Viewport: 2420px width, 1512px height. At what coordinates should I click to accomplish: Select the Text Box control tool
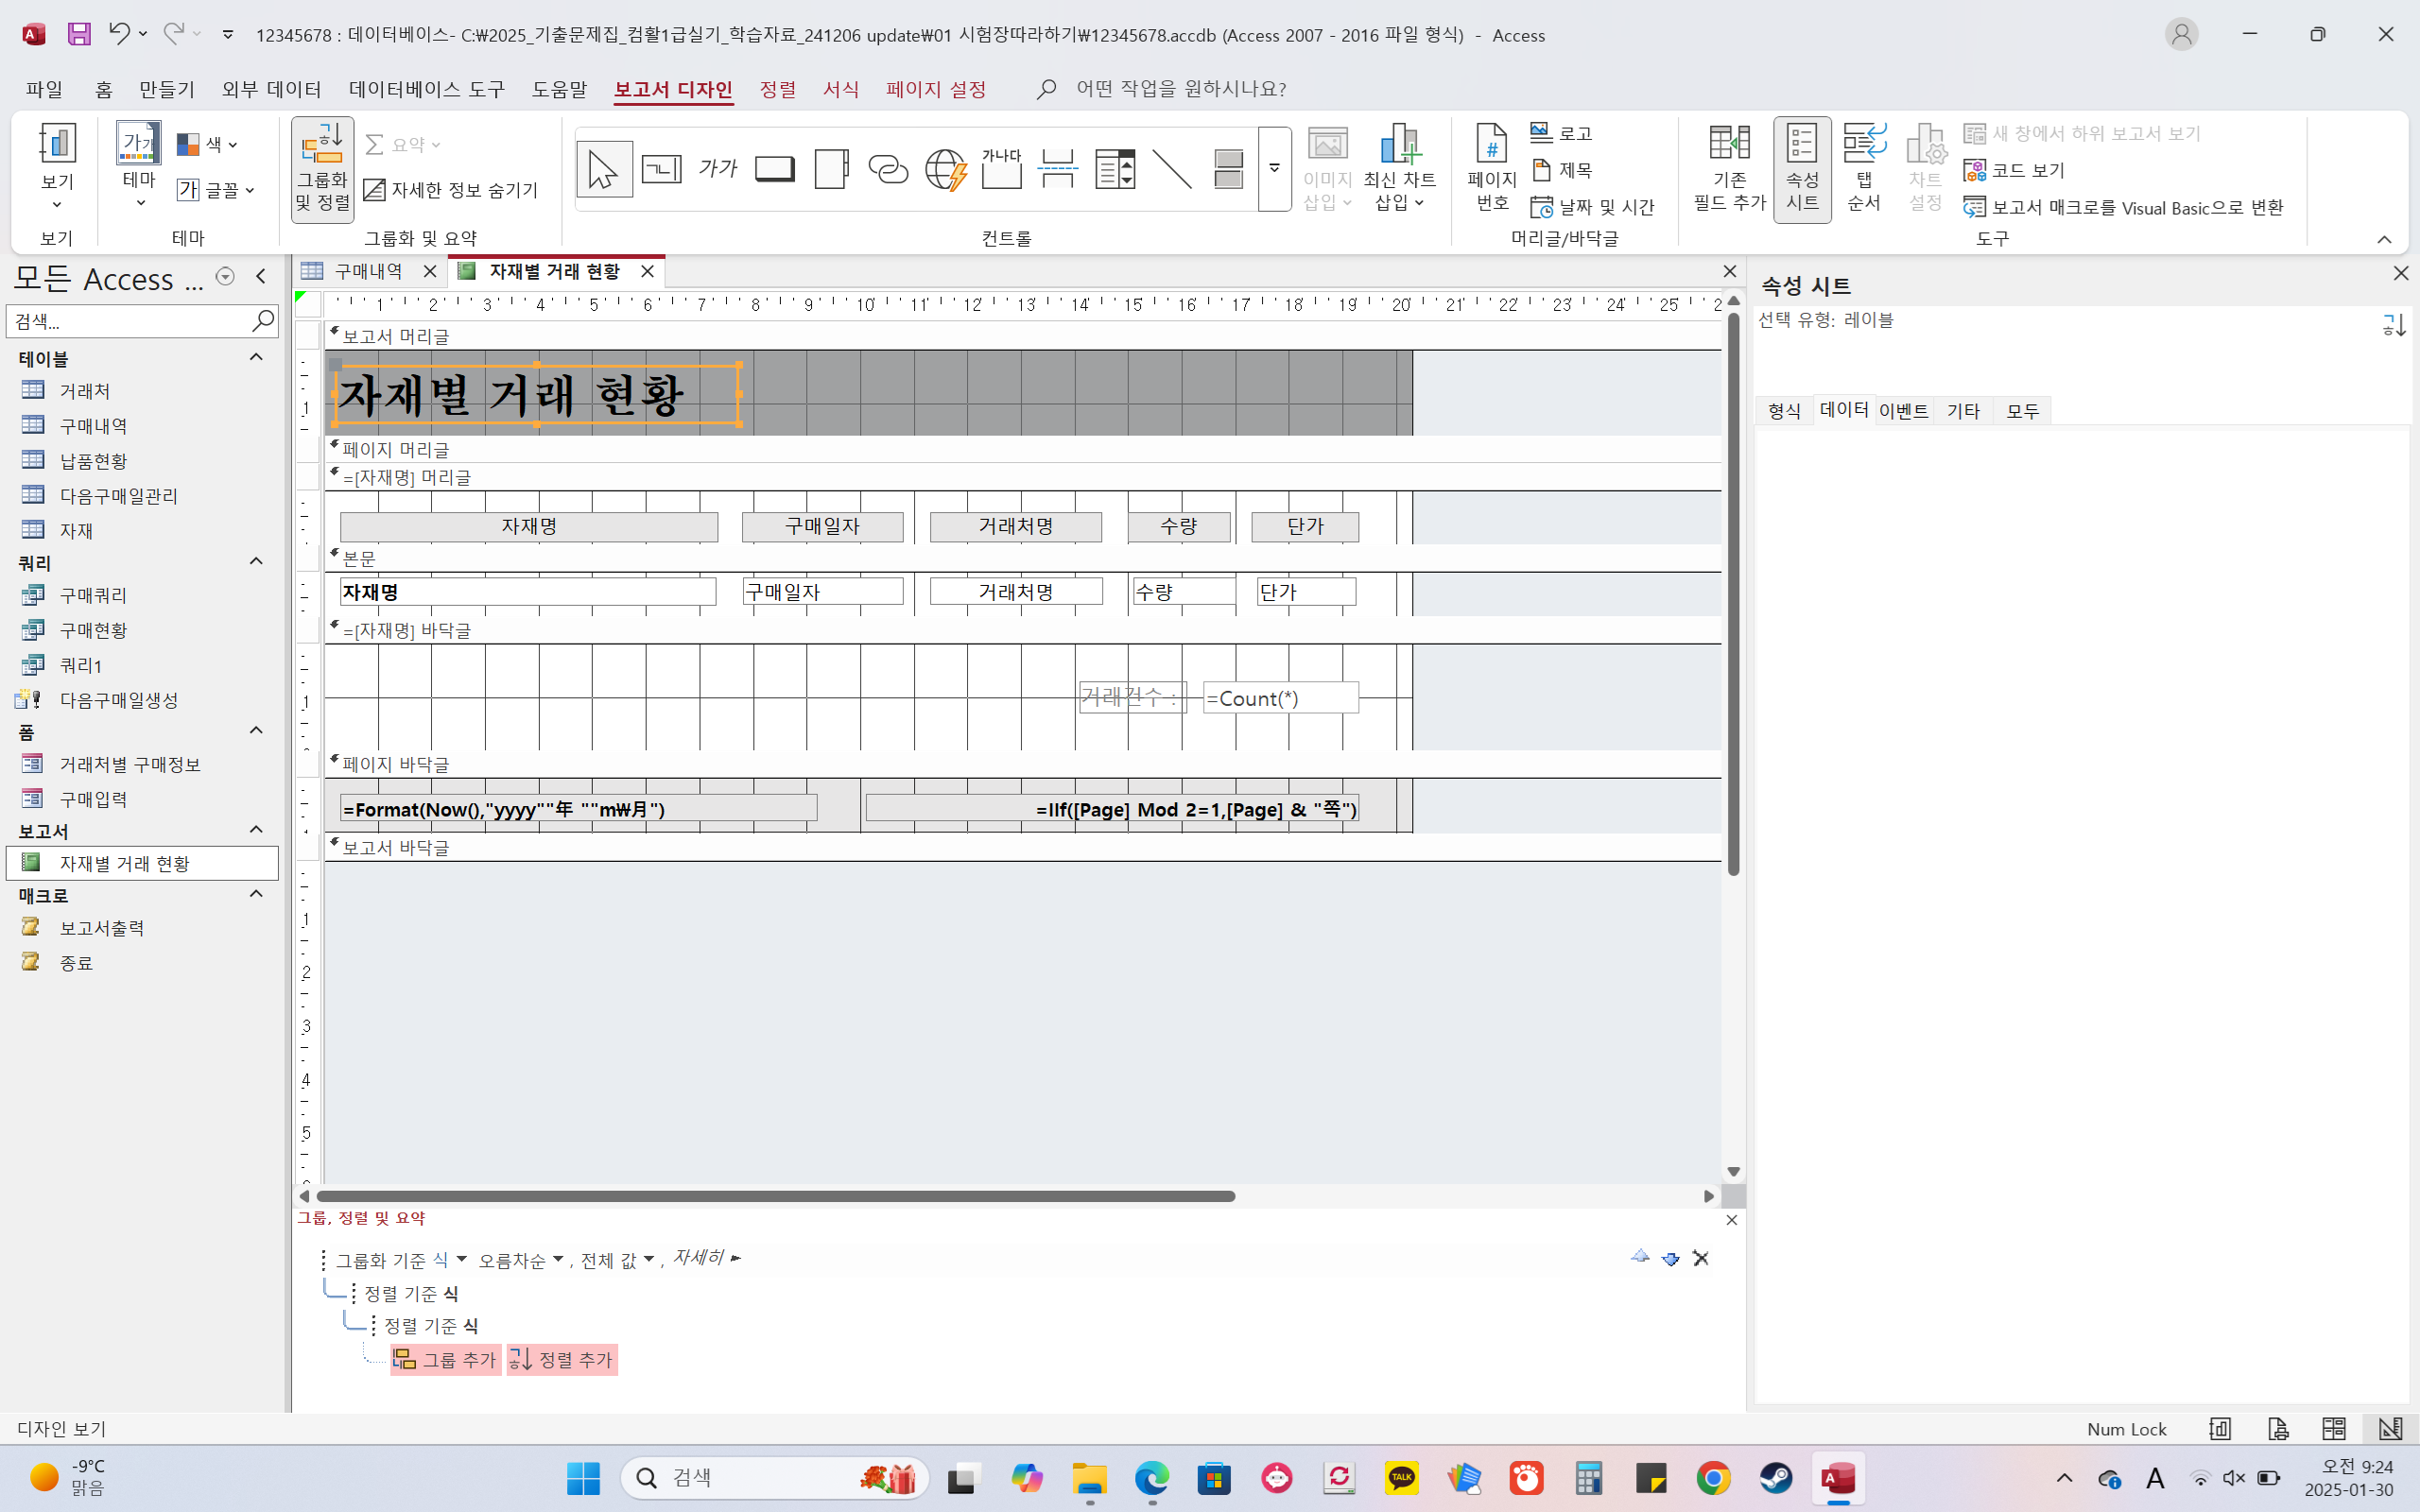tap(661, 169)
